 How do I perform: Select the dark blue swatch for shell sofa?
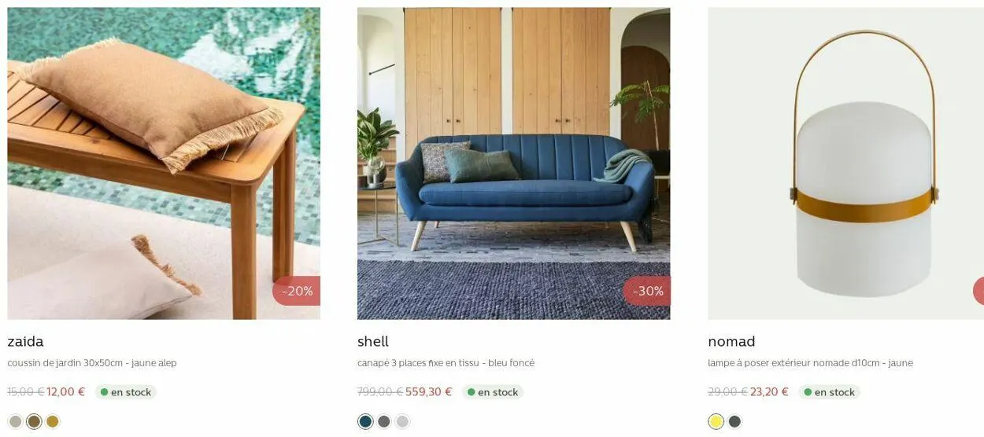(x=365, y=422)
